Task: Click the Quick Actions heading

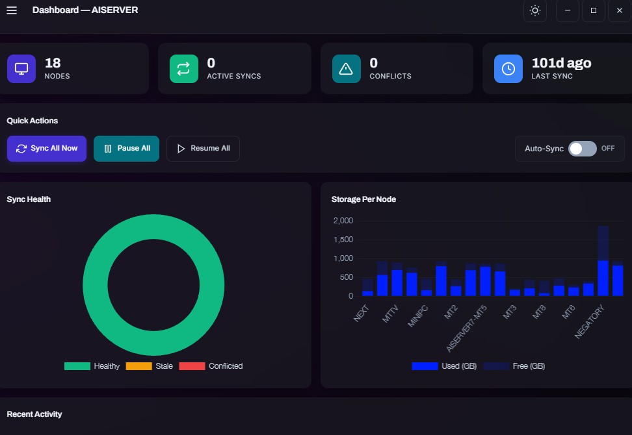Action: pos(33,121)
